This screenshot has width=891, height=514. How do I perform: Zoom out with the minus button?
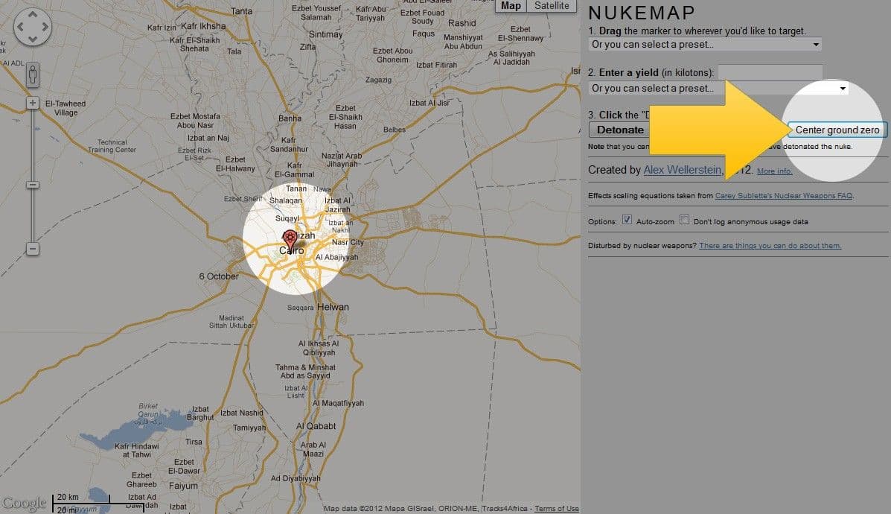pos(33,249)
